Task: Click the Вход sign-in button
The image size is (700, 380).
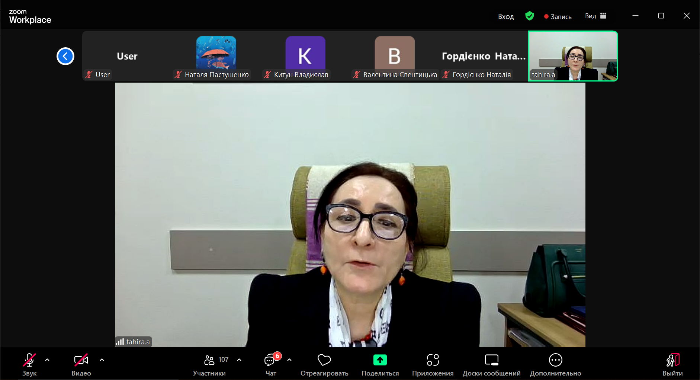Action: pyautogui.click(x=506, y=16)
